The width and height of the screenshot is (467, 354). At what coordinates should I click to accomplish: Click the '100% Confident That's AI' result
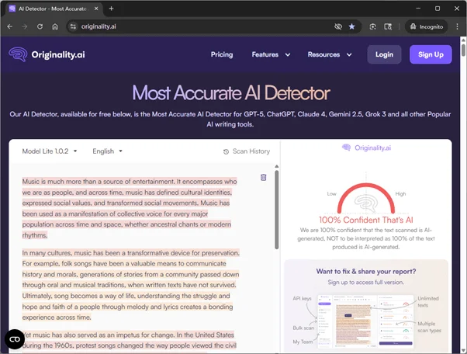click(x=366, y=220)
